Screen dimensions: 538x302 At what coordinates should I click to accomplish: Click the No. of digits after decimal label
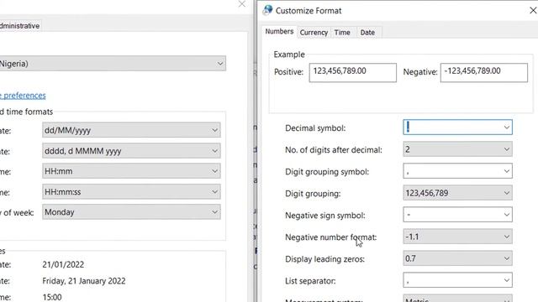(x=334, y=150)
